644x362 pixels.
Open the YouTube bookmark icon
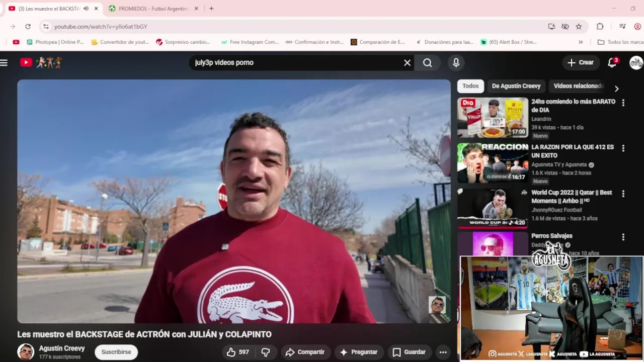tap(16, 42)
